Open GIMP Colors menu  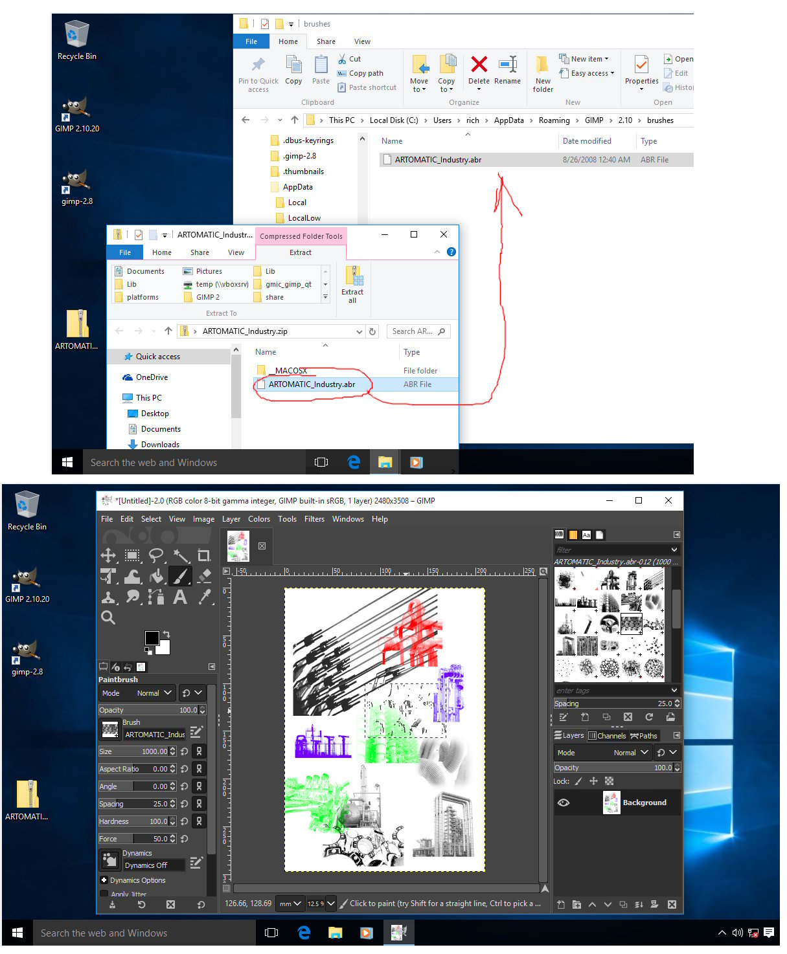click(x=259, y=519)
